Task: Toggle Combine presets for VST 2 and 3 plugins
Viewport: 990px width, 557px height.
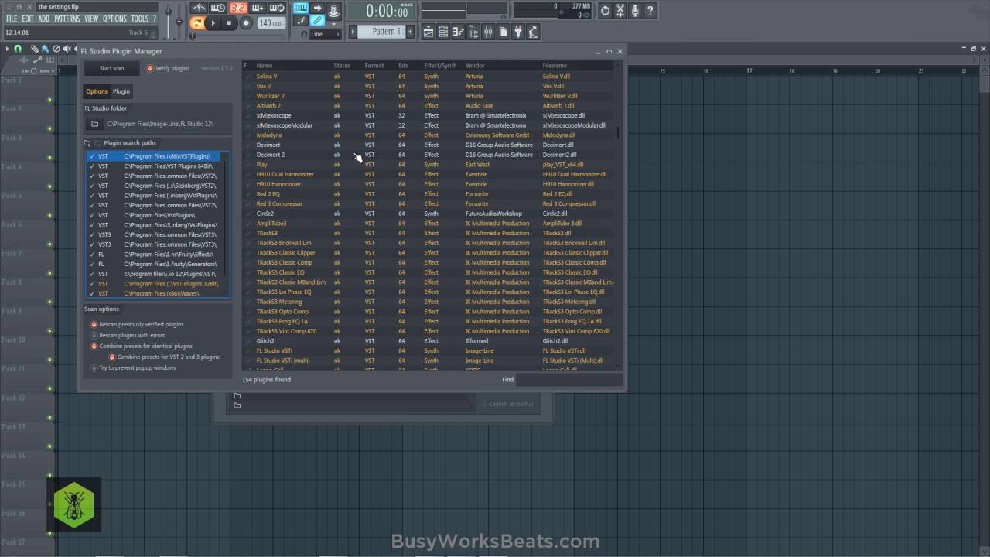Action: pyautogui.click(x=112, y=357)
